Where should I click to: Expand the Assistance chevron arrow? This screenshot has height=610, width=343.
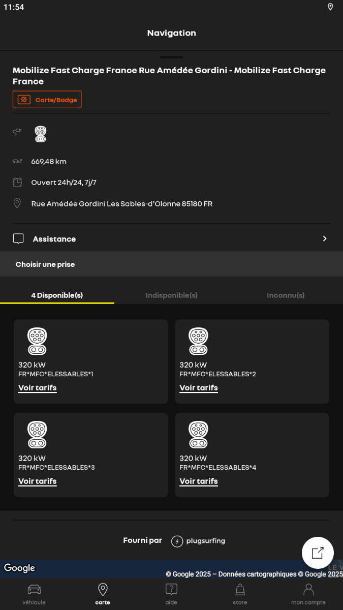(x=325, y=239)
